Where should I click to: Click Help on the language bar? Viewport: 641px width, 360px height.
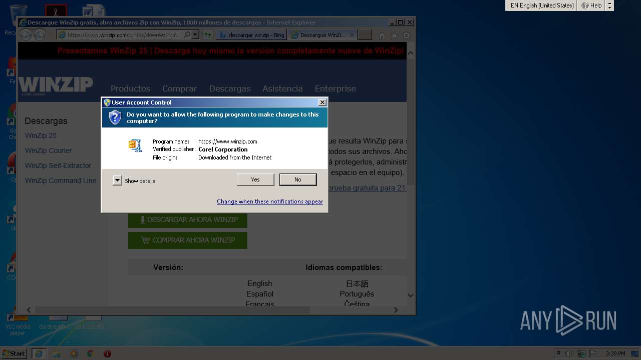tap(591, 5)
